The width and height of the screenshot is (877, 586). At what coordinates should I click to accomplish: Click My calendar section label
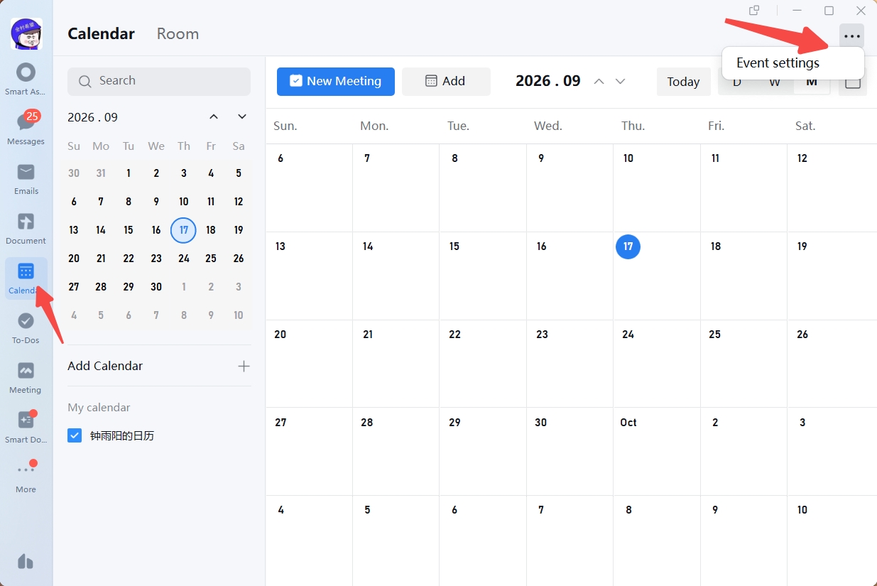[x=99, y=408]
